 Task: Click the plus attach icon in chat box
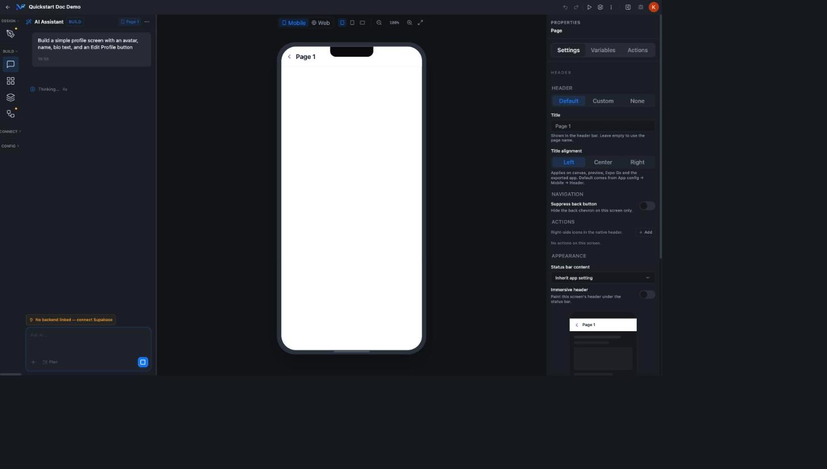pyautogui.click(x=33, y=362)
